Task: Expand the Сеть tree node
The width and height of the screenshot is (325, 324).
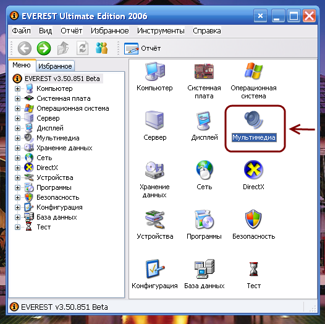Action: tap(18, 158)
